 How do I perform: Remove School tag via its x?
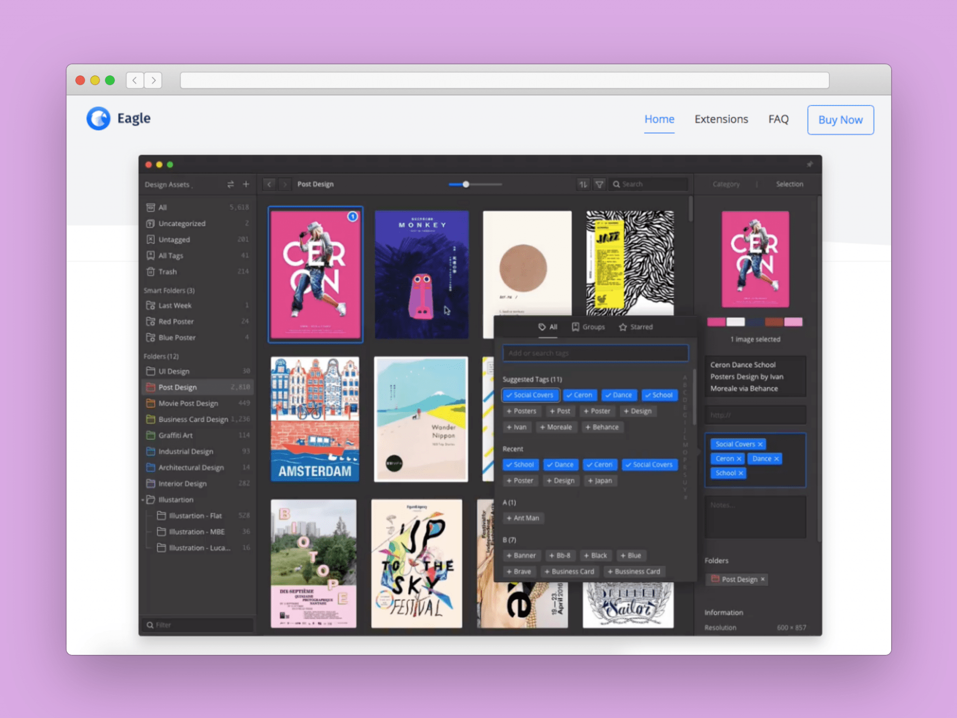tap(741, 473)
